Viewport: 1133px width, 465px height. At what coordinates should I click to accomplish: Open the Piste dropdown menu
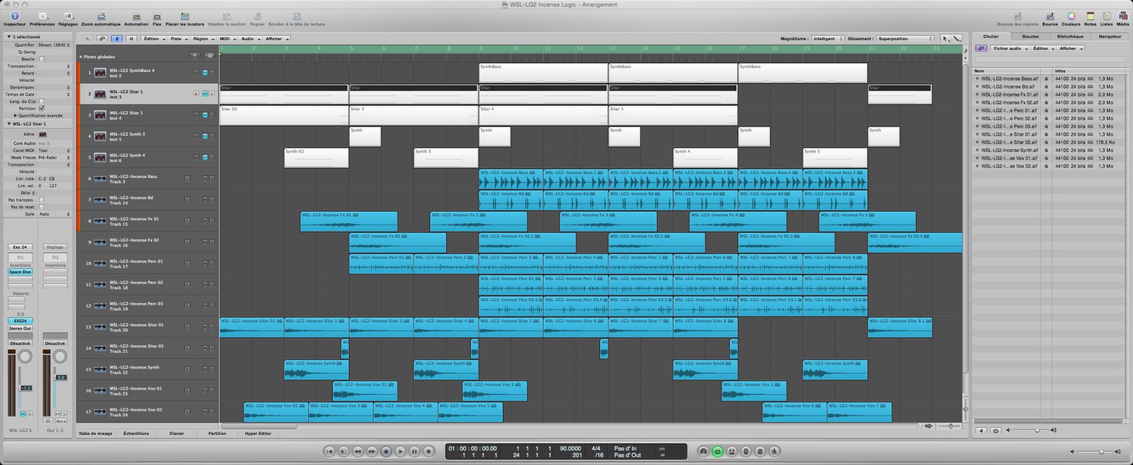point(178,39)
